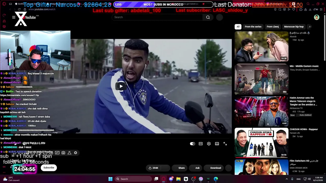Open the weather widget showing 23°C
Screen dimensions: 326x183
[x=11, y=179]
